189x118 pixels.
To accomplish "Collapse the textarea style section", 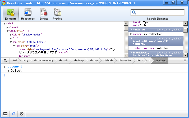I will pyautogui.click(x=131, y=29).
